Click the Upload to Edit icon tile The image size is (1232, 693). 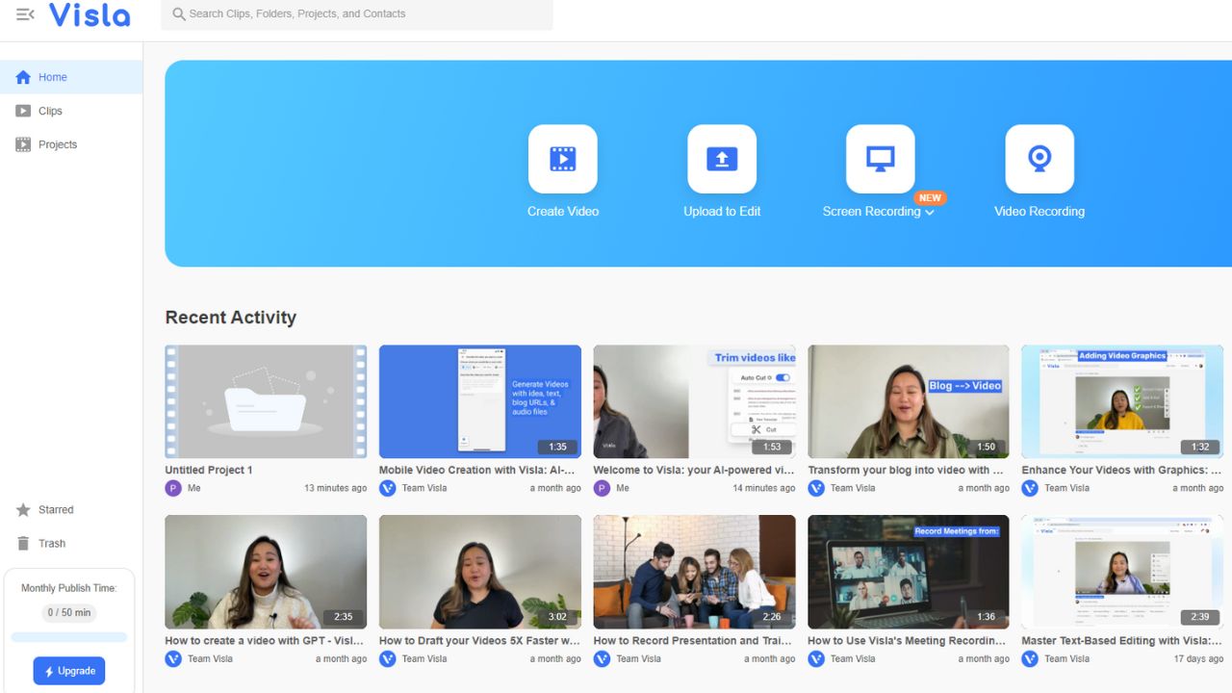(722, 159)
